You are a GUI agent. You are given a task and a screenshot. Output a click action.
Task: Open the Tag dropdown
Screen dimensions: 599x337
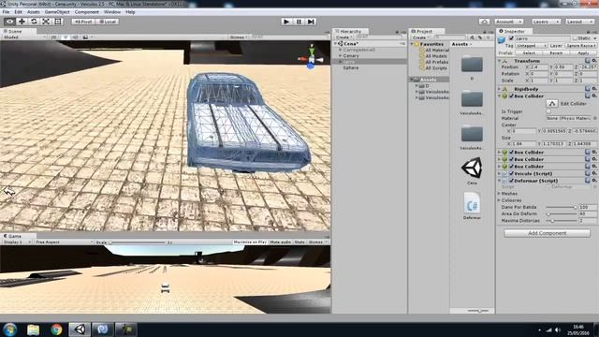click(x=531, y=46)
